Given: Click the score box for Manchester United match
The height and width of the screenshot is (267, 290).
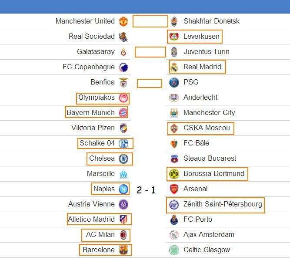Looking at the screenshot, I should [150, 21].
